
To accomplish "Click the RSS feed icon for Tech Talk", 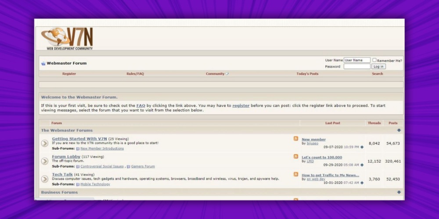I will [x=296, y=174].
